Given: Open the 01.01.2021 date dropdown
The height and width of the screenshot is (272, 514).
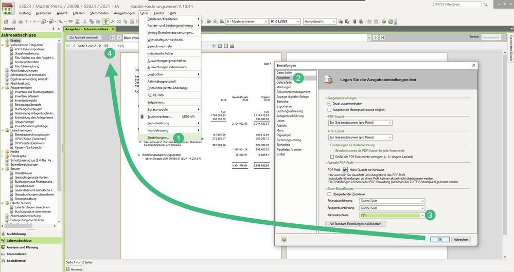Looking at the screenshot, I should click(x=285, y=21).
